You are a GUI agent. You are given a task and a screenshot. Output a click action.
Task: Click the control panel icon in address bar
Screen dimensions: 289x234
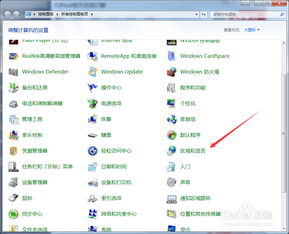click(x=28, y=14)
